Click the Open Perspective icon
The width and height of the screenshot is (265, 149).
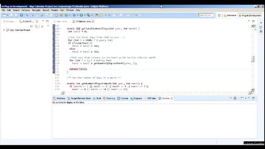pos(219,15)
